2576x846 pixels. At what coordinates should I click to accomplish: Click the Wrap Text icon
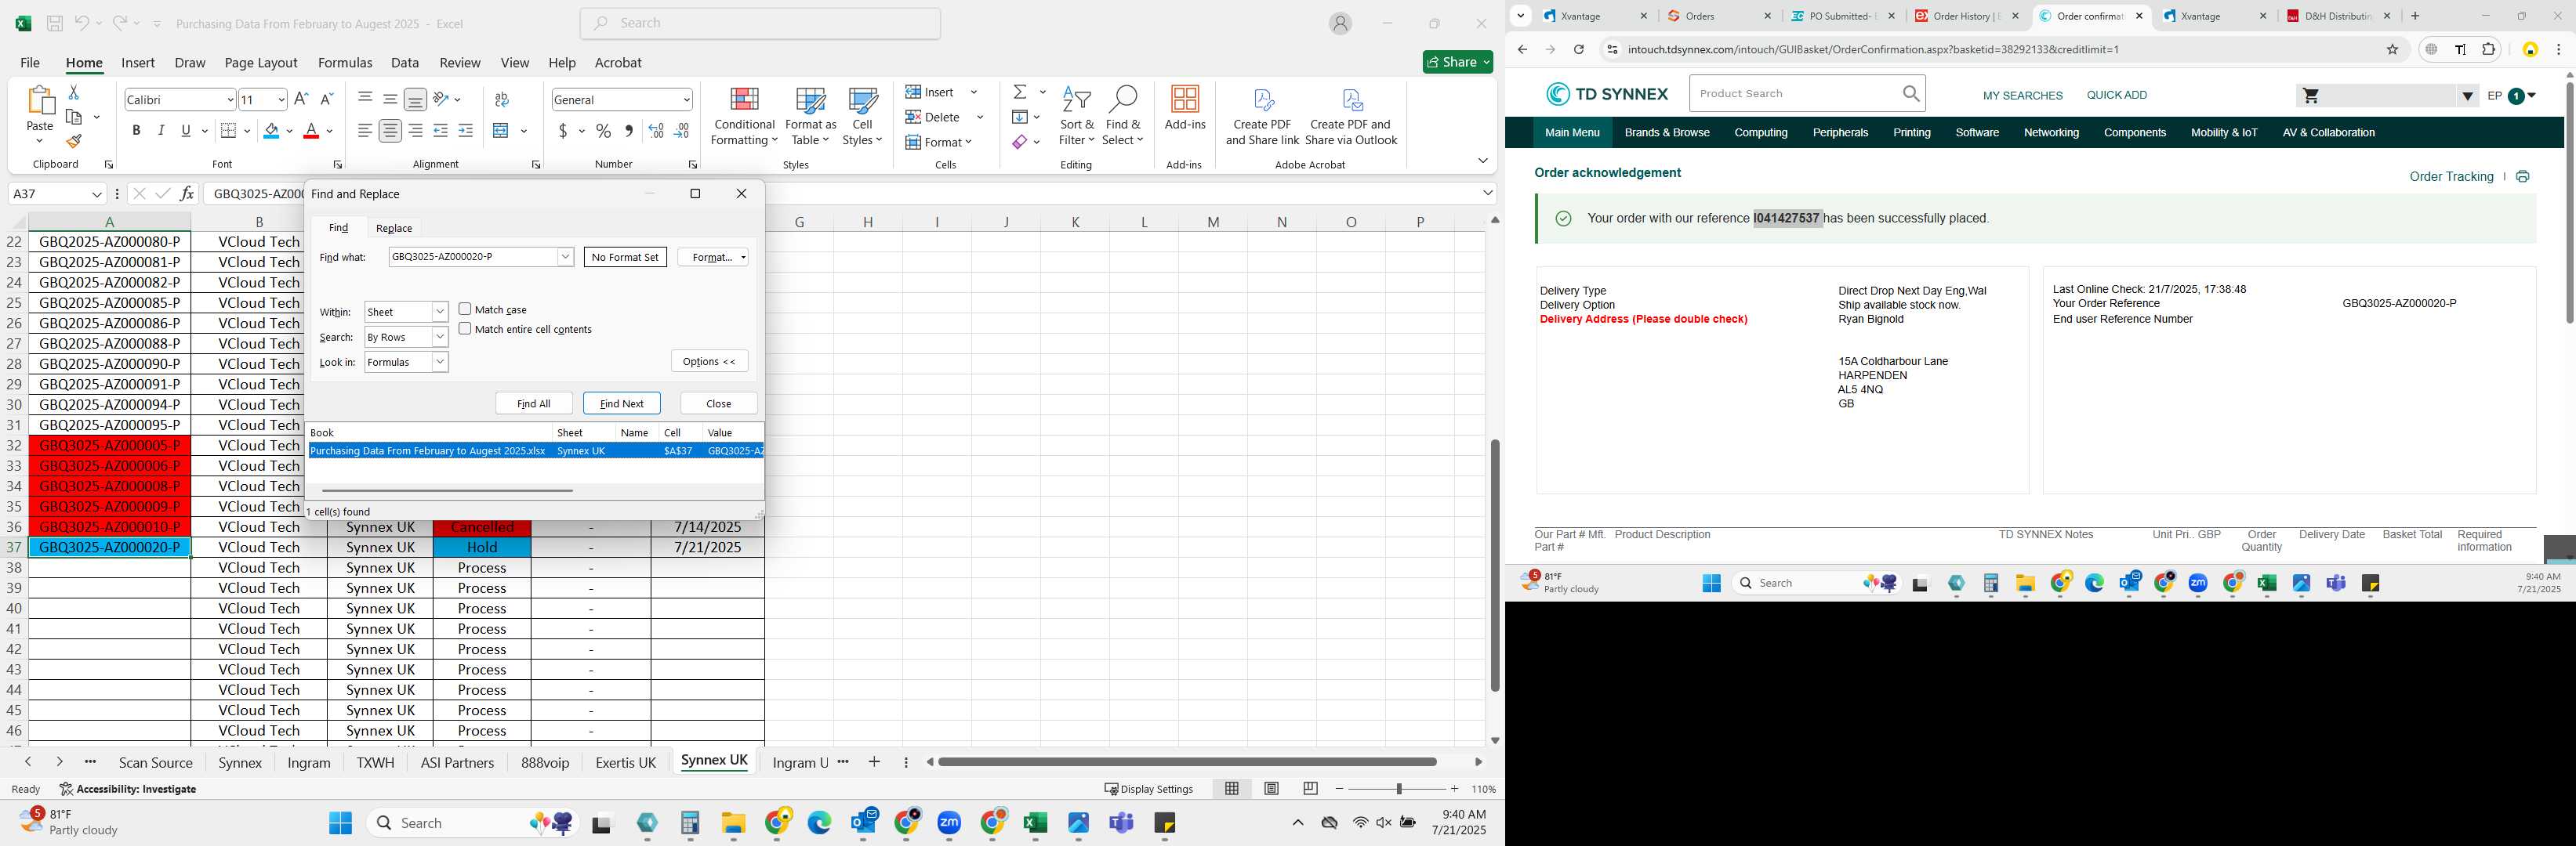pyautogui.click(x=502, y=99)
